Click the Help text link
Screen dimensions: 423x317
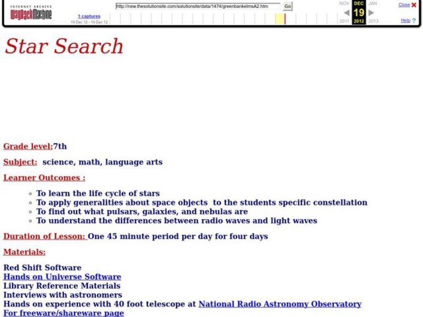click(404, 21)
